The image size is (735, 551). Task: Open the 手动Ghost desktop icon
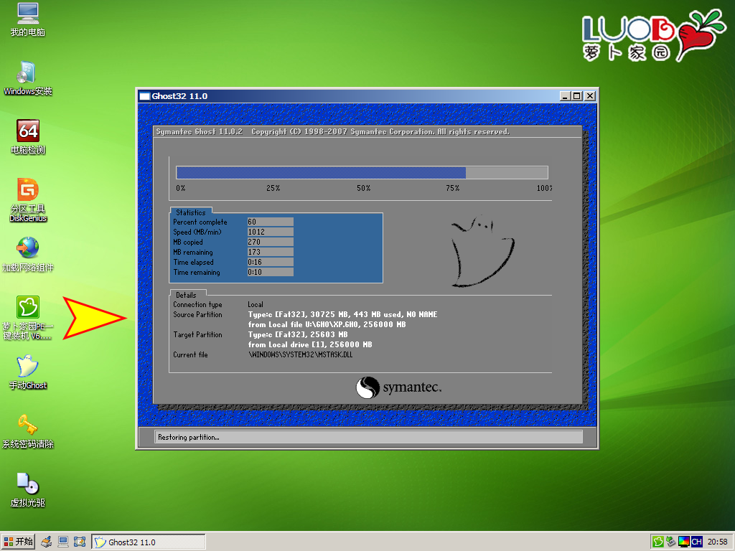27,367
